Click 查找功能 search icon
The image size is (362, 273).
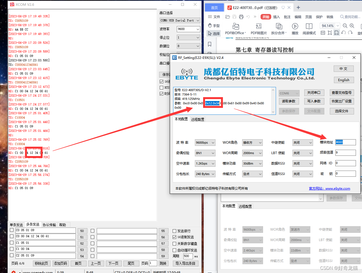(x=350, y=17)
